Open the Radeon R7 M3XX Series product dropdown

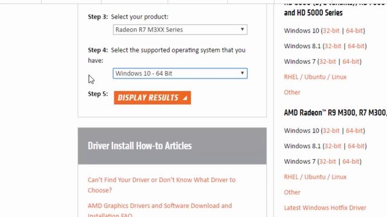(180, 30)
